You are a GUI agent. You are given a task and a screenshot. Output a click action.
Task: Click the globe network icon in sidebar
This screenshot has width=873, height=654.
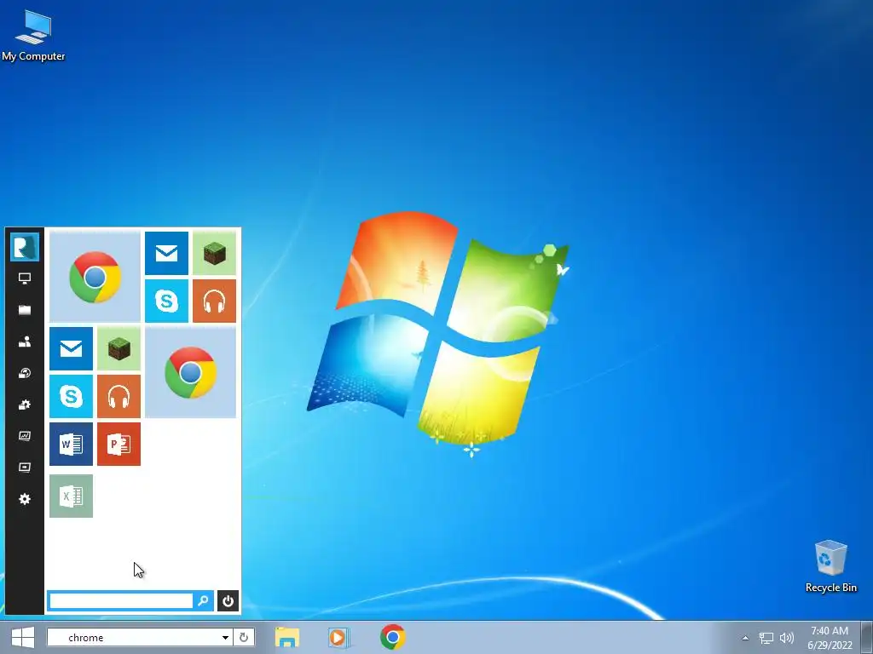(x=25, y=373)
